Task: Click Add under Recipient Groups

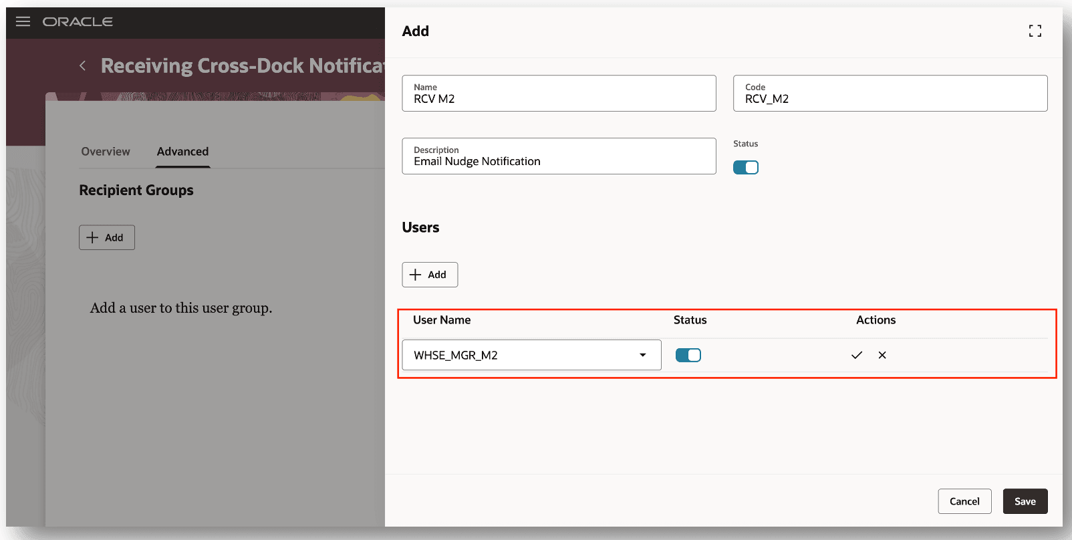Action: click(x=107, y=237)
